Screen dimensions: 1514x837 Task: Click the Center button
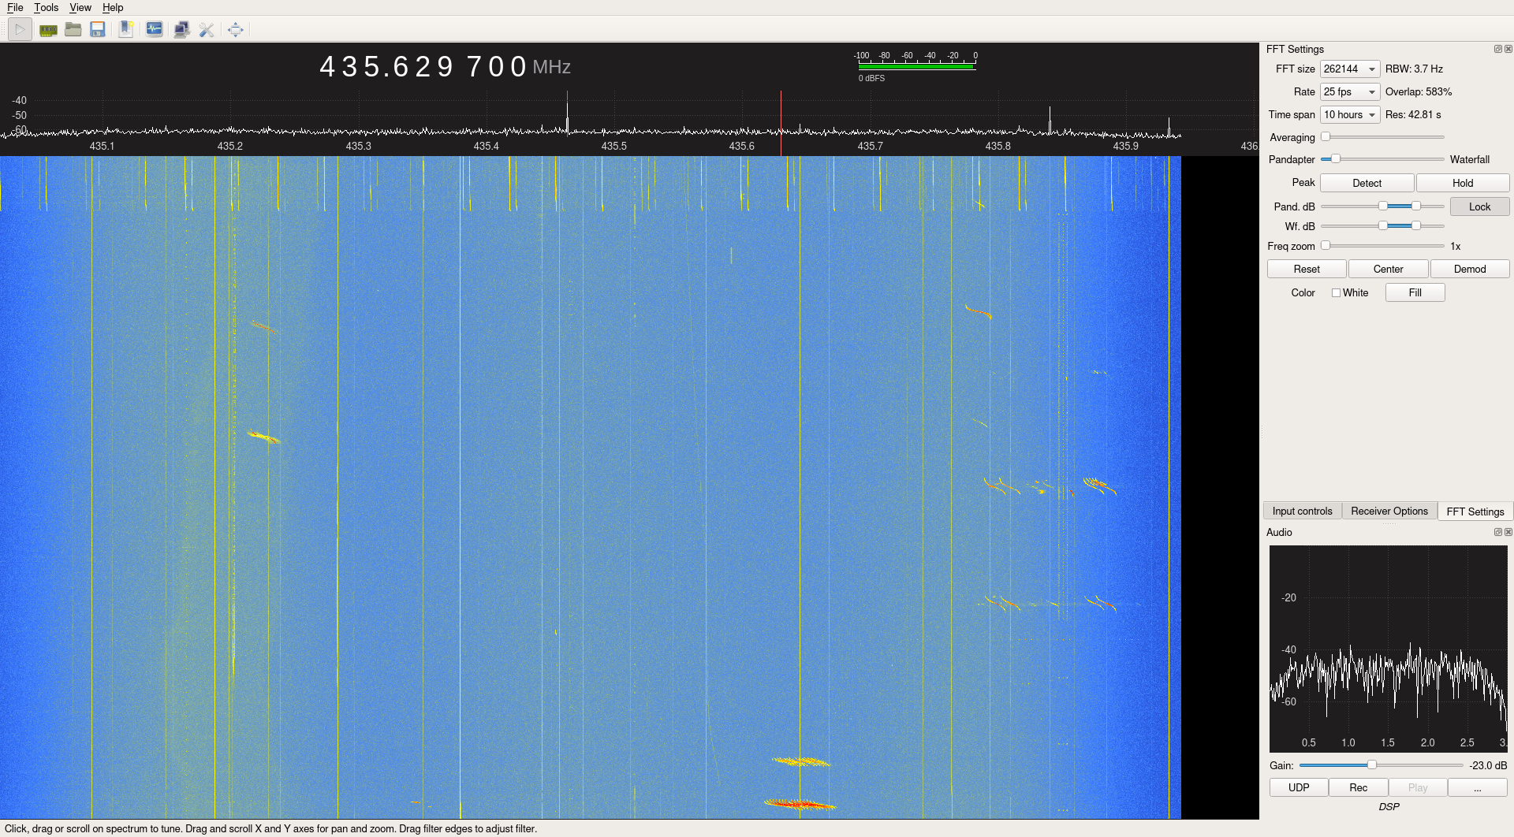pyautogui.click(x=1389, y=269)
